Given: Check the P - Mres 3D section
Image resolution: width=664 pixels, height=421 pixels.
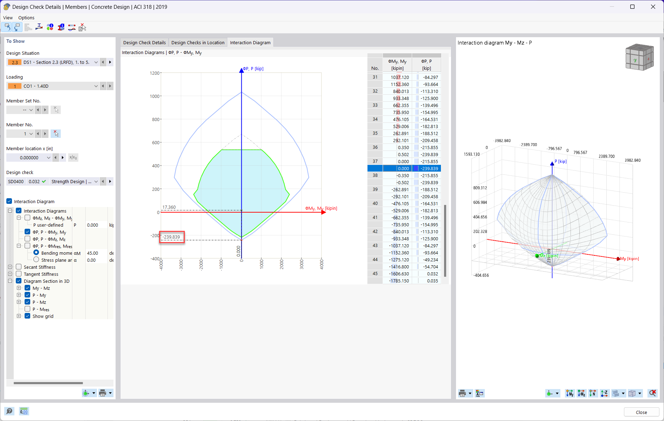Looking at the screenshot, I should pos(27,309).
